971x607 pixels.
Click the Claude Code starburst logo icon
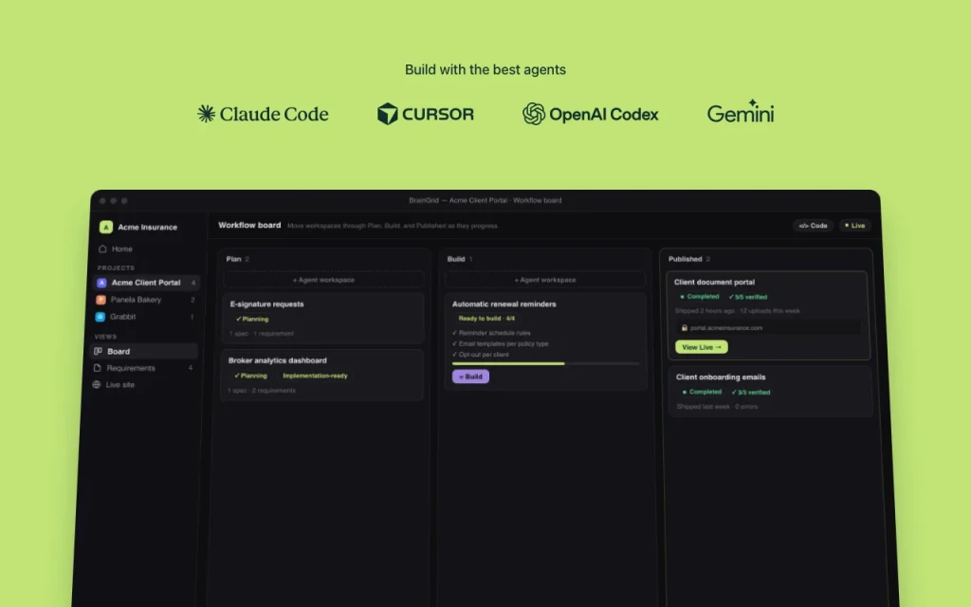[x=206, y=114]
